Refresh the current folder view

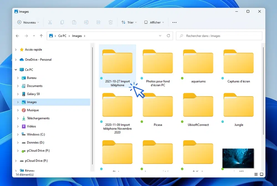[x=168, y=36]
